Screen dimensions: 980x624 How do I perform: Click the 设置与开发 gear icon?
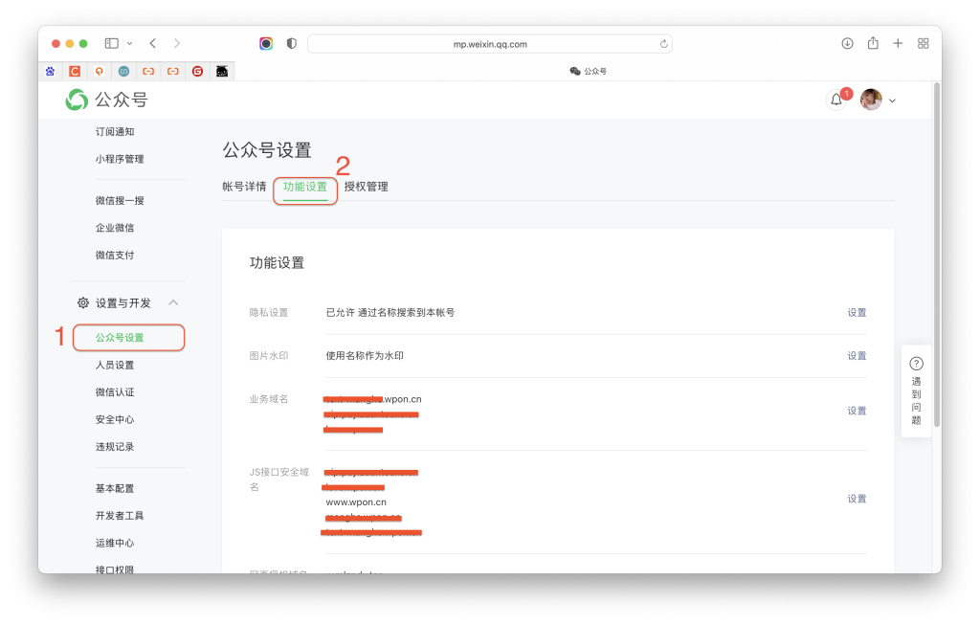83,303
